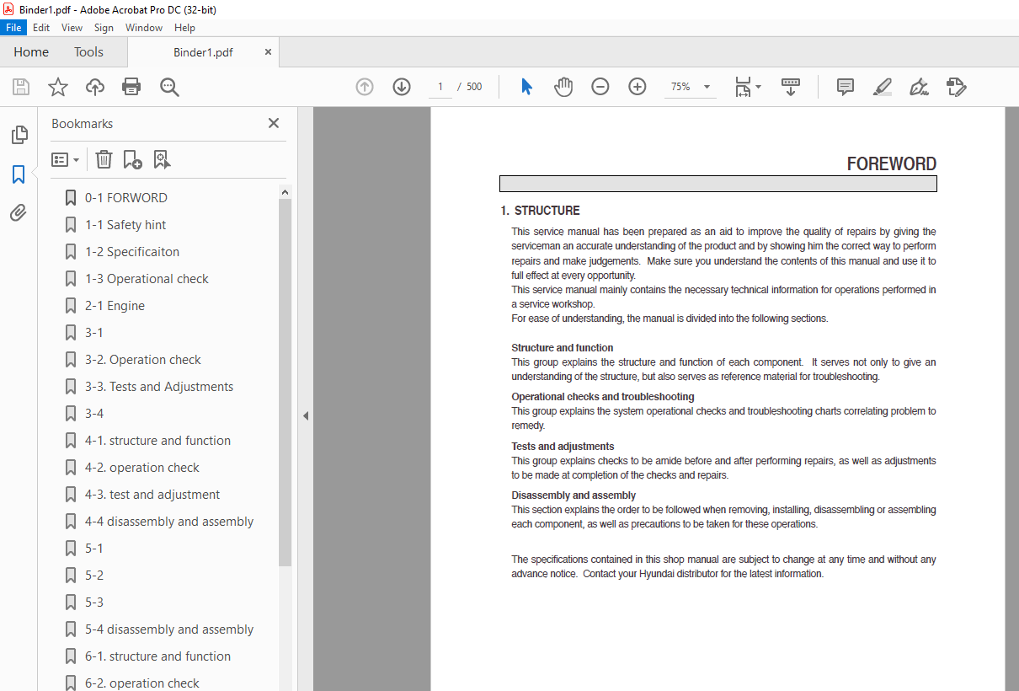1019x691 pixels.
Task: Open fit page options tool
Action: [x=747, y=87]
